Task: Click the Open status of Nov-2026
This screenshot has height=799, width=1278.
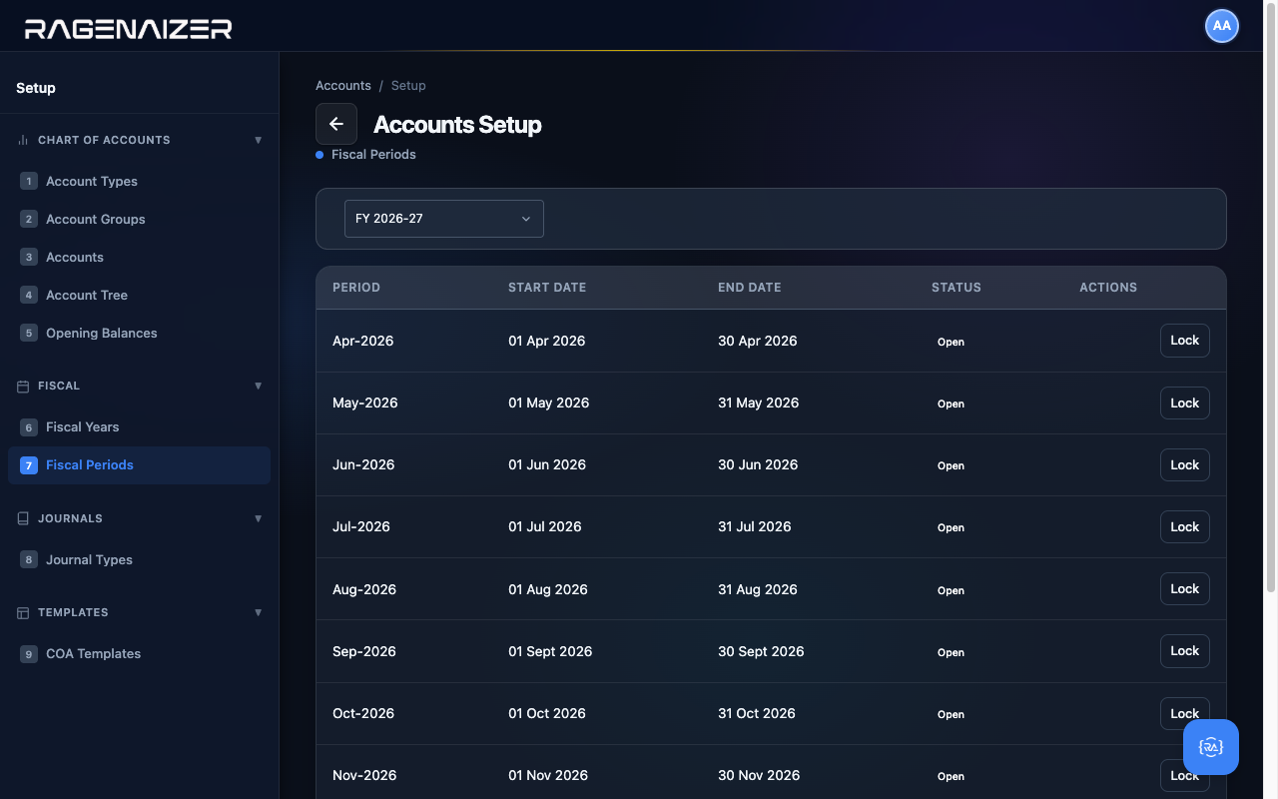Action: click(x=951, y=776)
